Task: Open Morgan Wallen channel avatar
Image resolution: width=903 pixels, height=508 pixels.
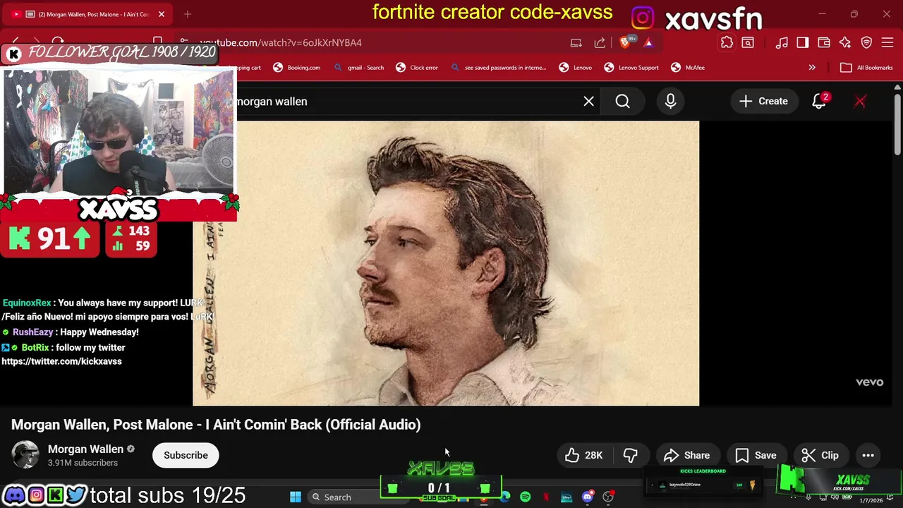Action: [25, 455]
